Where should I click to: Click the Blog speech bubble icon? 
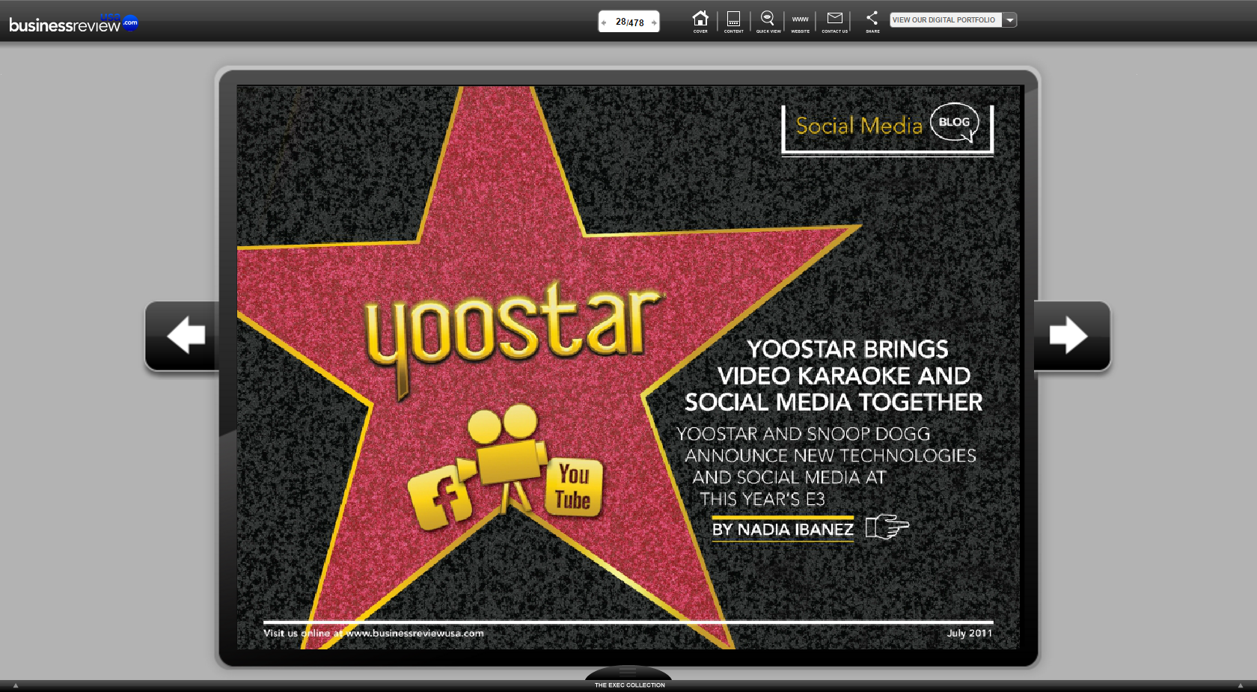coord(955,122)
